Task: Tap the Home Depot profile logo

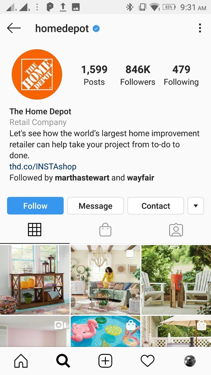Action: click(x=37, y=74)
